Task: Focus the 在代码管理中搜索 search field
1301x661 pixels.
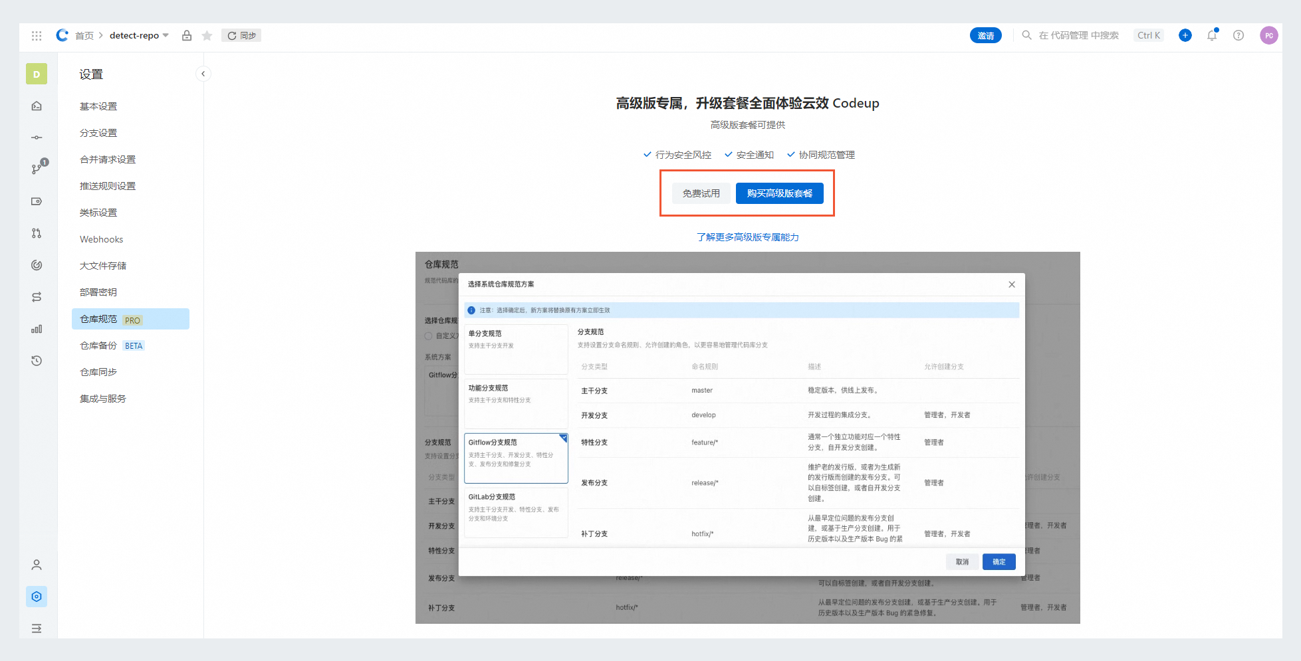Action: [x=1078, y=35]
